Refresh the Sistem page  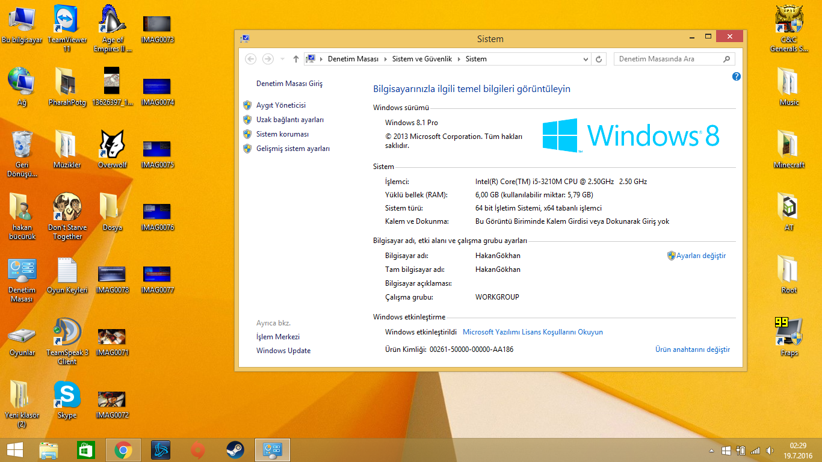[x=599, y=59]
